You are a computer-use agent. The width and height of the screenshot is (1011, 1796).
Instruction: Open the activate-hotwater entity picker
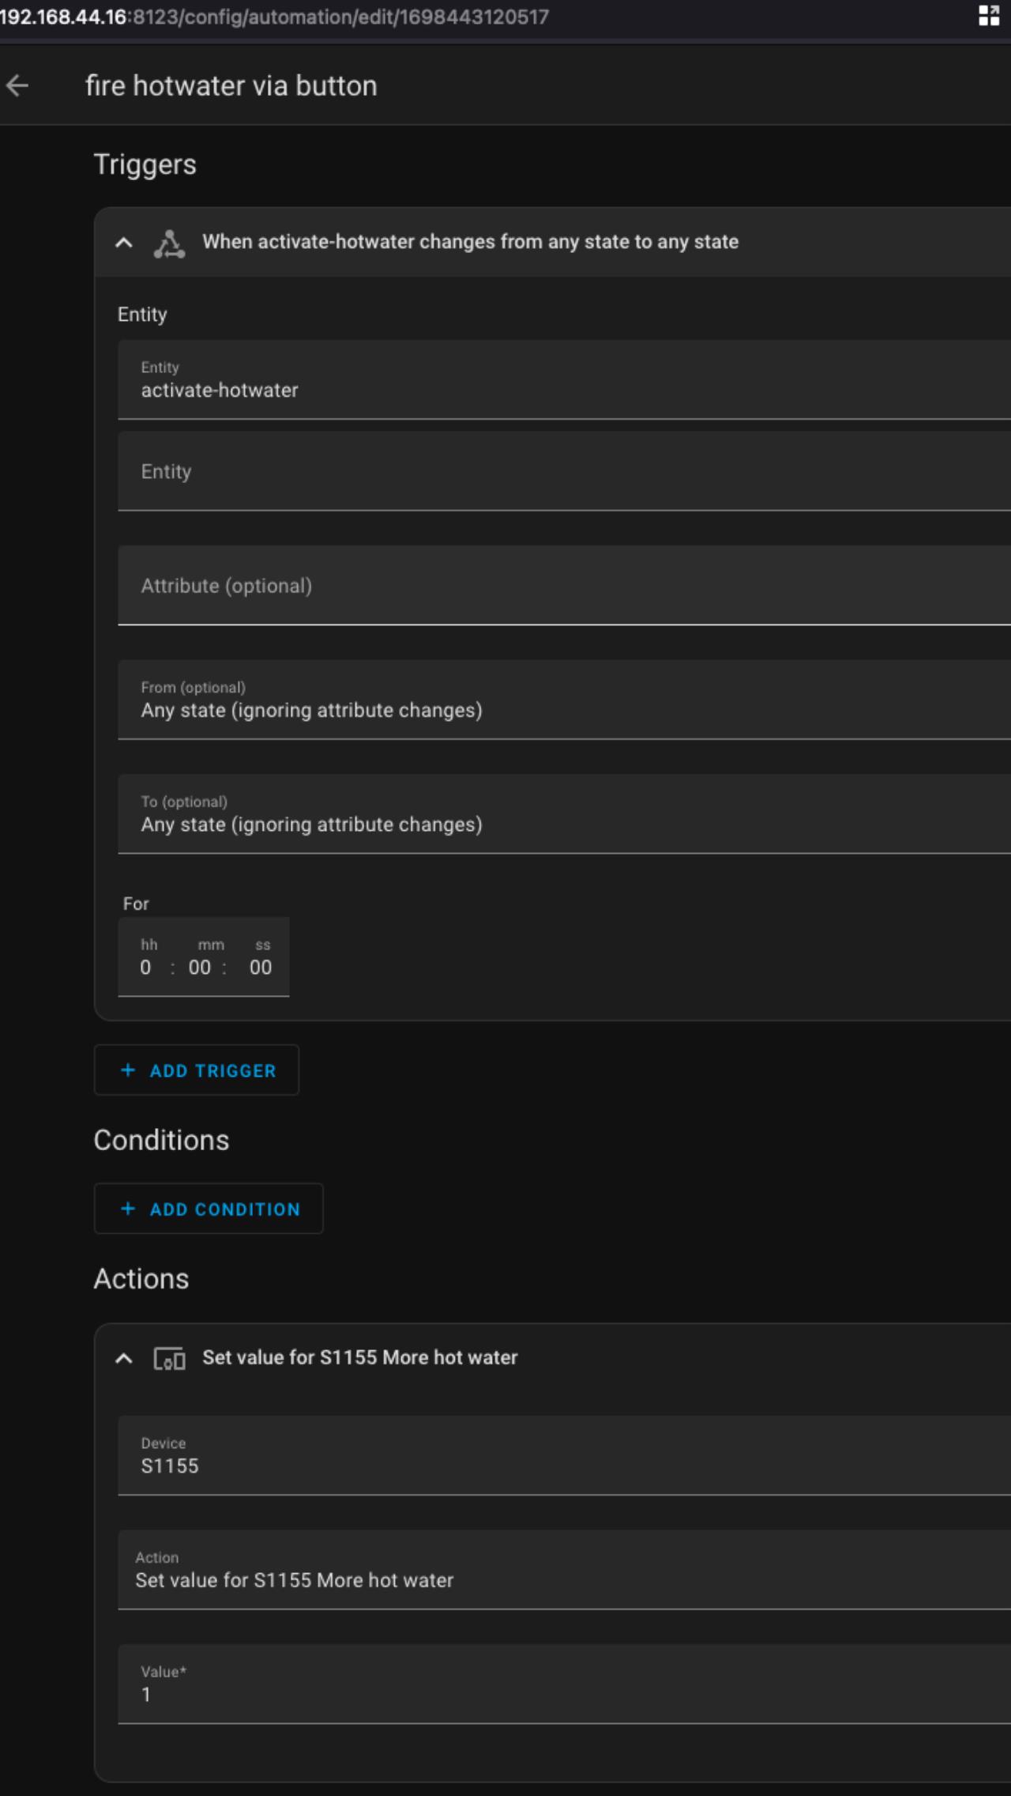coord(564,379)
